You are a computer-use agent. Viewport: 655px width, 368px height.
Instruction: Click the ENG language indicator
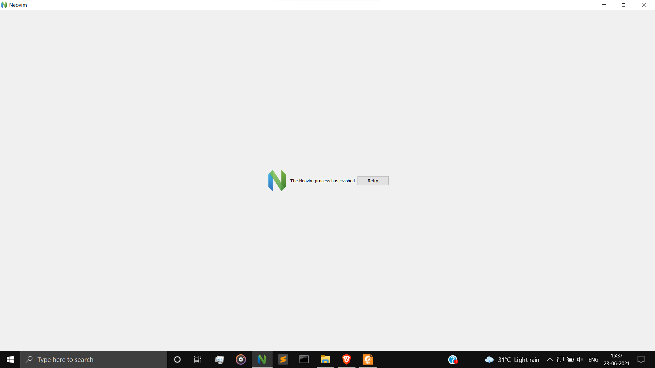[593, 359]
